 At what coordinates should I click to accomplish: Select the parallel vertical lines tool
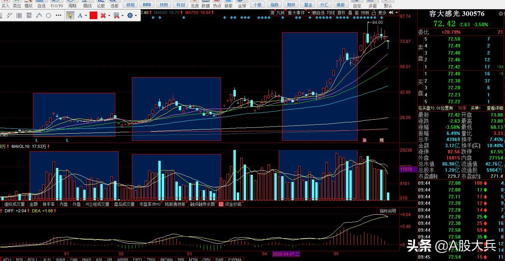(19, 16)
